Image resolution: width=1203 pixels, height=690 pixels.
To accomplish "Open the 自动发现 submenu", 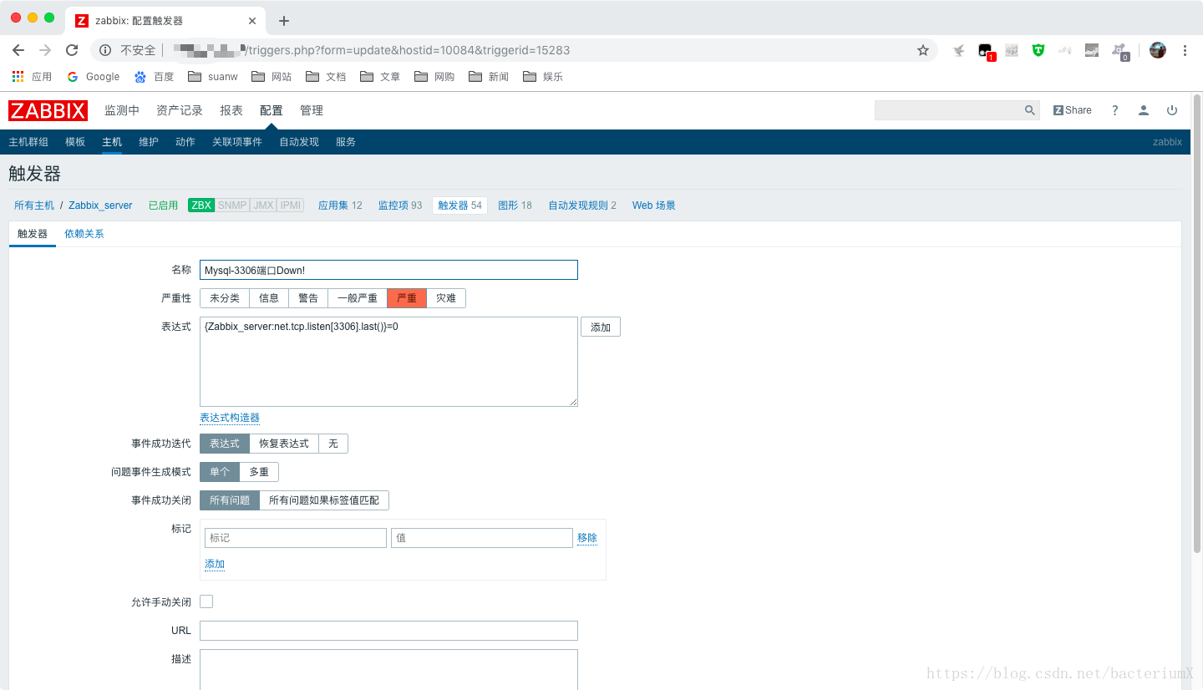I will point(299,142).
